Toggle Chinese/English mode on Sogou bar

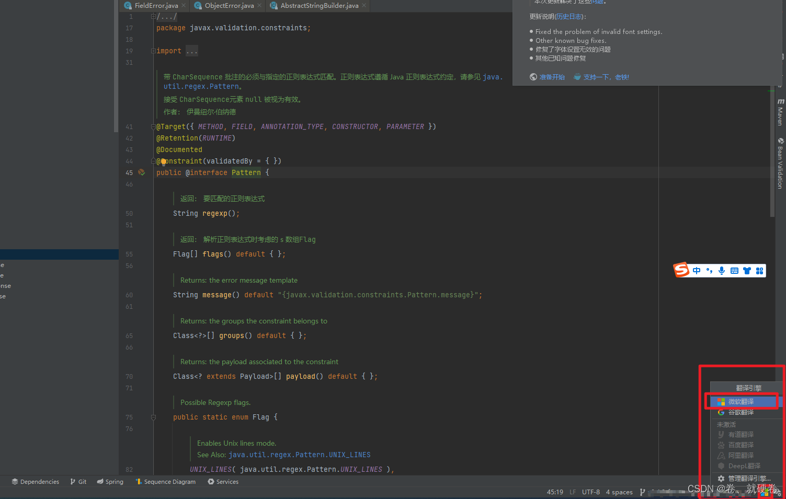point(697,271)
